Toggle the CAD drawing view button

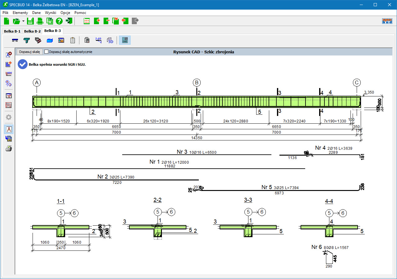tap(125, 40)
